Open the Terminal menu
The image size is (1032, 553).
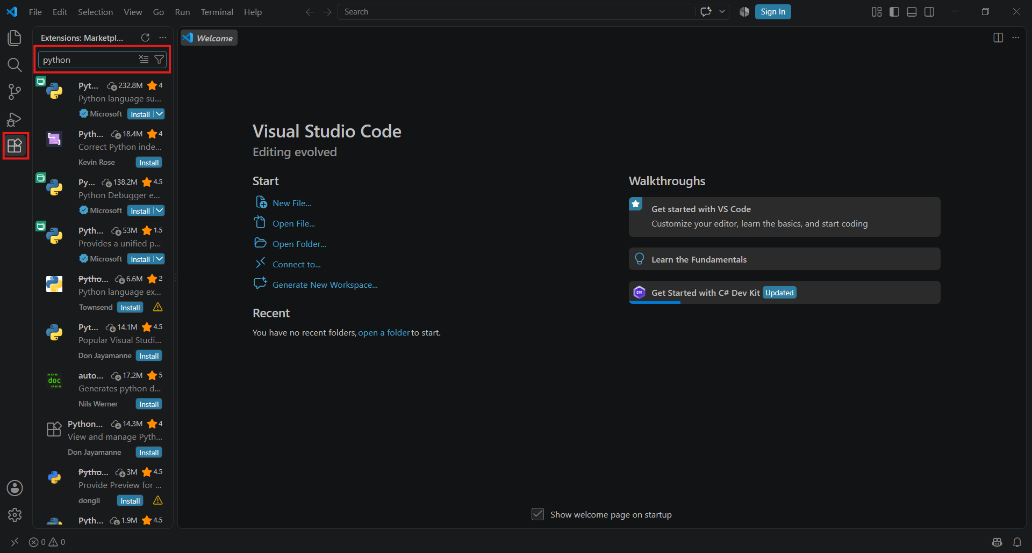tap(217, 12)
